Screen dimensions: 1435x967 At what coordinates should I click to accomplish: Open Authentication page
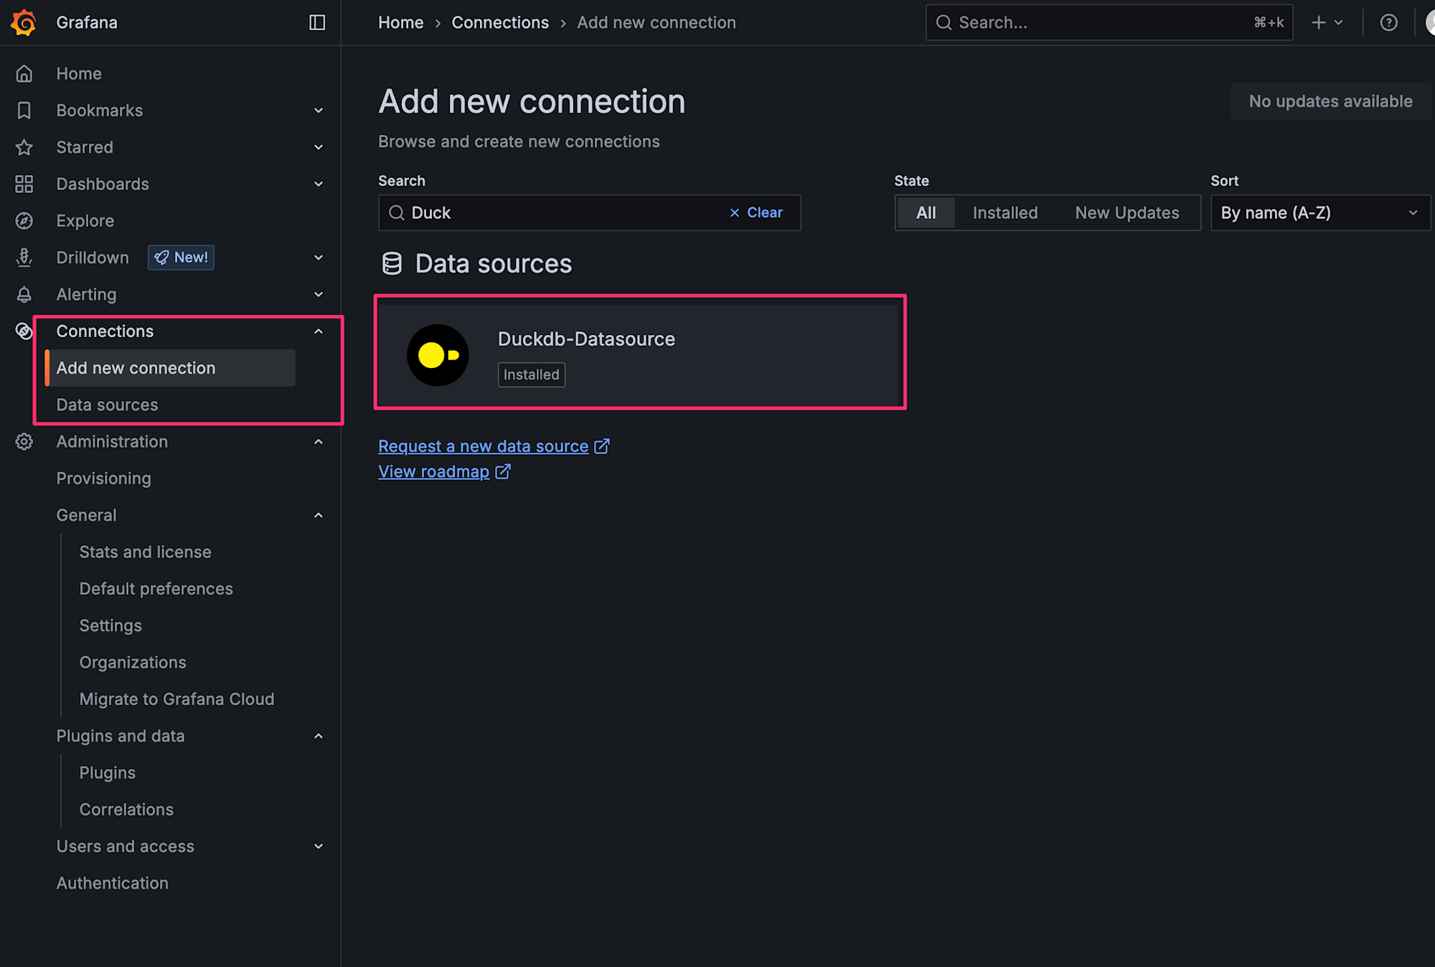coord(112,883)
